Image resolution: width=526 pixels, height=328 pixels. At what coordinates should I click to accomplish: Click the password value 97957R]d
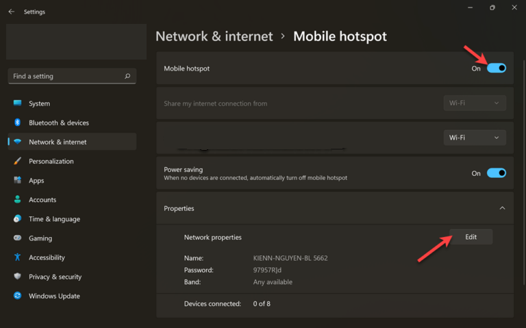tap(267, 270)
